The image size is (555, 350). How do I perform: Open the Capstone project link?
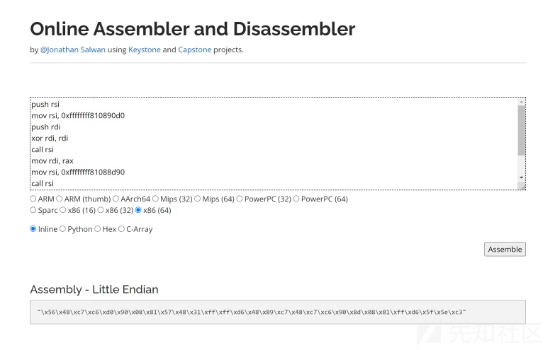(x=195, y=49)
